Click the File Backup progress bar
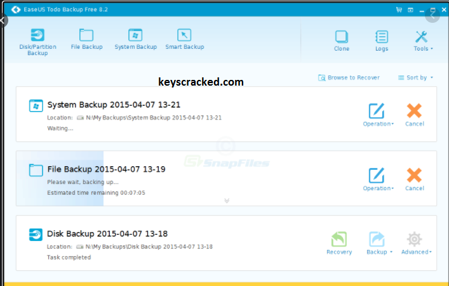Viewport: 449px width, 286px height. [60, 178]
